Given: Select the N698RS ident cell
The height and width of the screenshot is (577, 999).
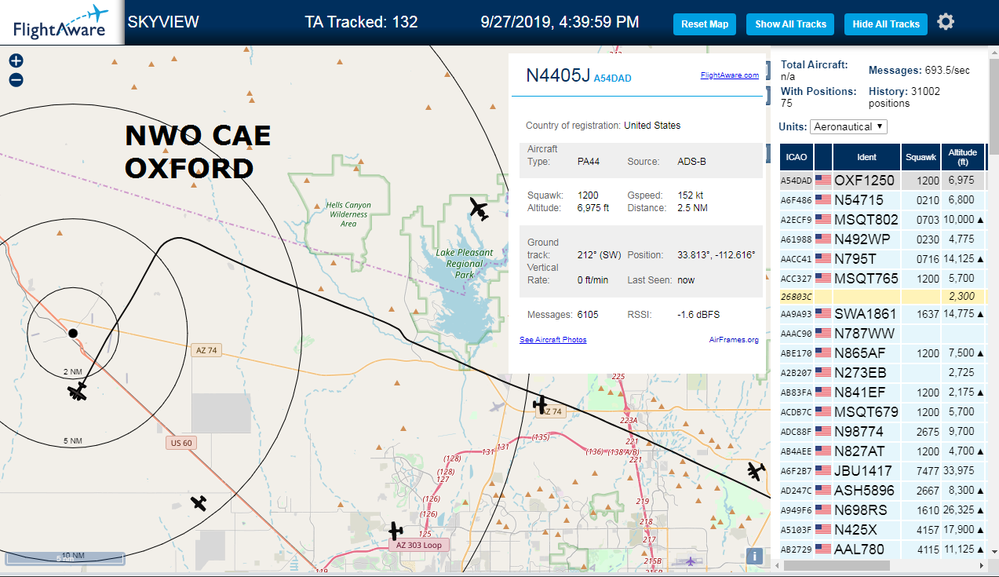Looking at the screenshot, I should (866, 509).
